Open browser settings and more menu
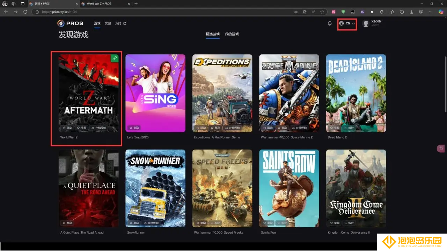 431,12
